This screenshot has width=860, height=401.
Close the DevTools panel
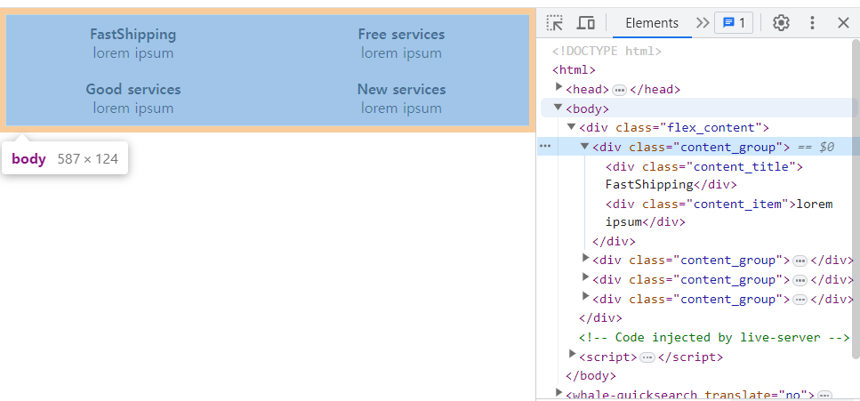[843, 23]
